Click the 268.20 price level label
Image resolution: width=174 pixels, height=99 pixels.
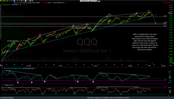(x=165, y=16)
